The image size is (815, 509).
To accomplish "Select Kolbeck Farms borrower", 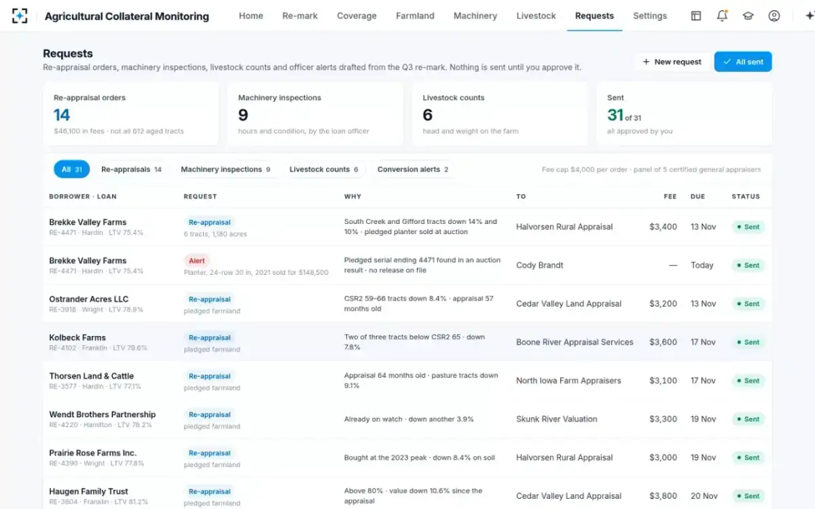I will [x=77, y=338].
